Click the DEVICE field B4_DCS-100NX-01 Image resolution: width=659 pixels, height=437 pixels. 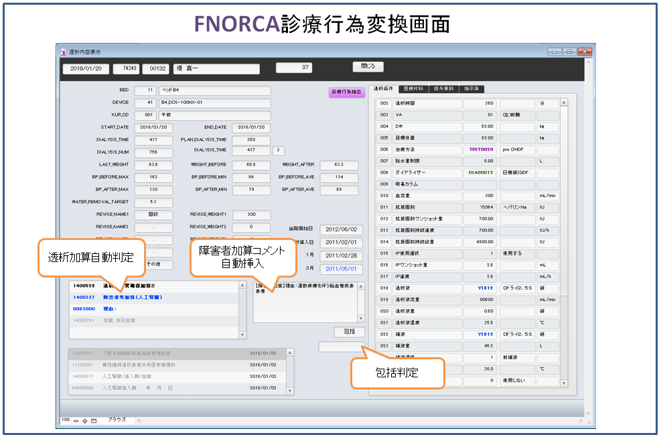tap(214, 103)
